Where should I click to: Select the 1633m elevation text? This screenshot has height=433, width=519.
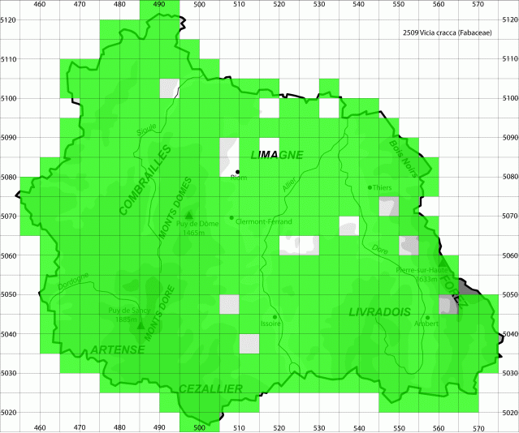[x=427, y=279]
